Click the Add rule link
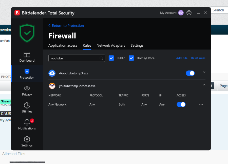 (x=182, y=58)
